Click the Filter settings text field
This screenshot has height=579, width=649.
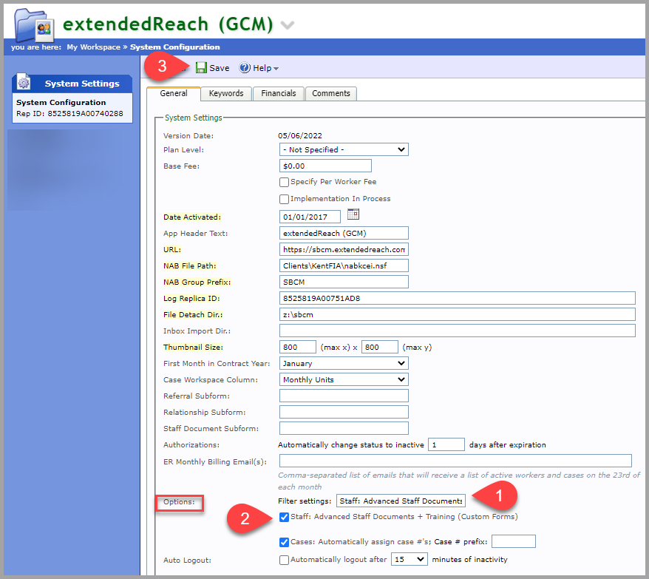tap(401, 501)
